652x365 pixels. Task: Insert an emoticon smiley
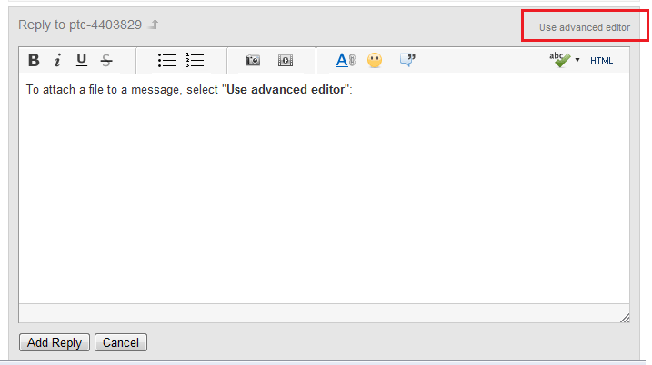[x=375, y=60]
